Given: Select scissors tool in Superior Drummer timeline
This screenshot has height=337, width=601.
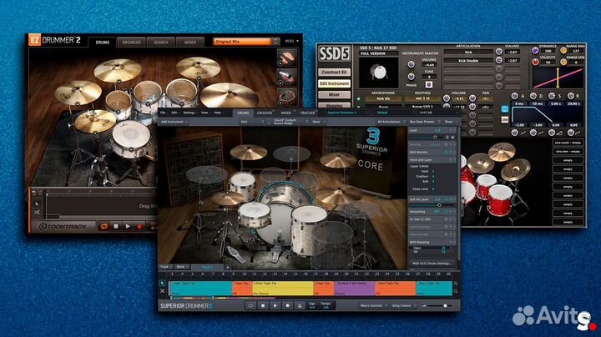Looking at the screenshot, I should [x=162, y=291].
